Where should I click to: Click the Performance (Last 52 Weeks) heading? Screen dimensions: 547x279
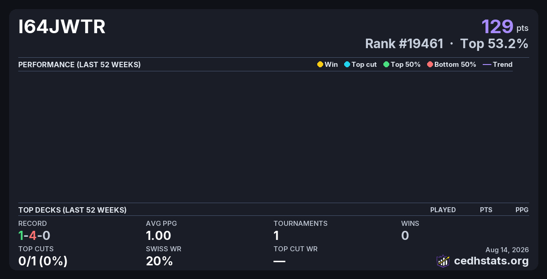pos(79,65)
